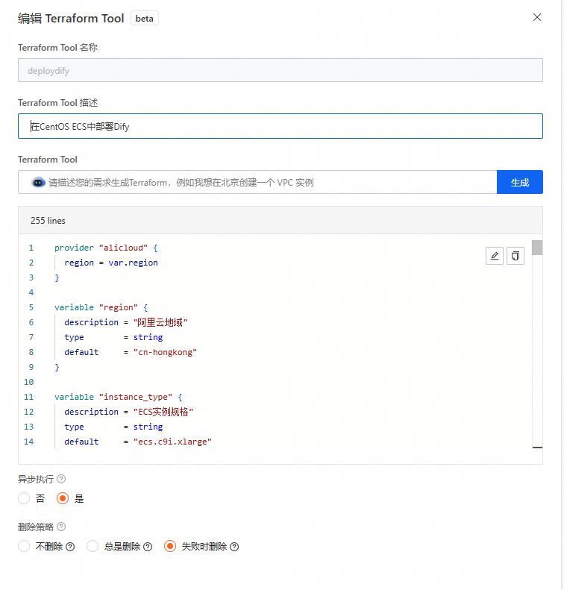
Task: Click the default value "ecs.c9i.xlarge"
Action: click(x=172, y=442)
